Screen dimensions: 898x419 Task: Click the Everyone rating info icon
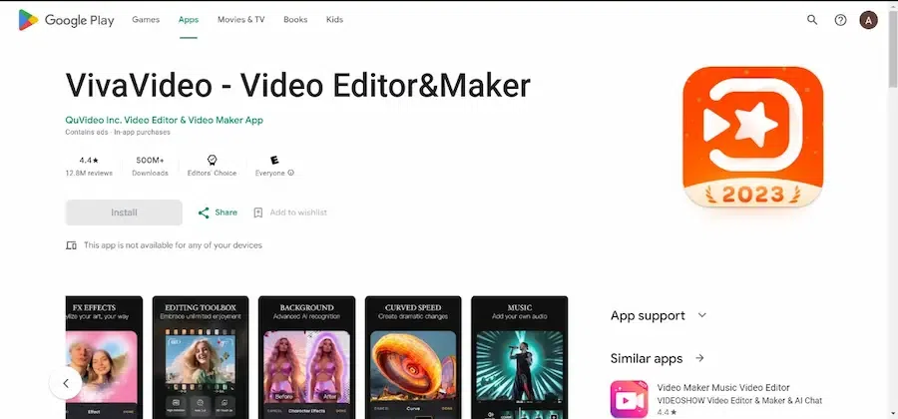pyautogui.click(x=291, y=173)
